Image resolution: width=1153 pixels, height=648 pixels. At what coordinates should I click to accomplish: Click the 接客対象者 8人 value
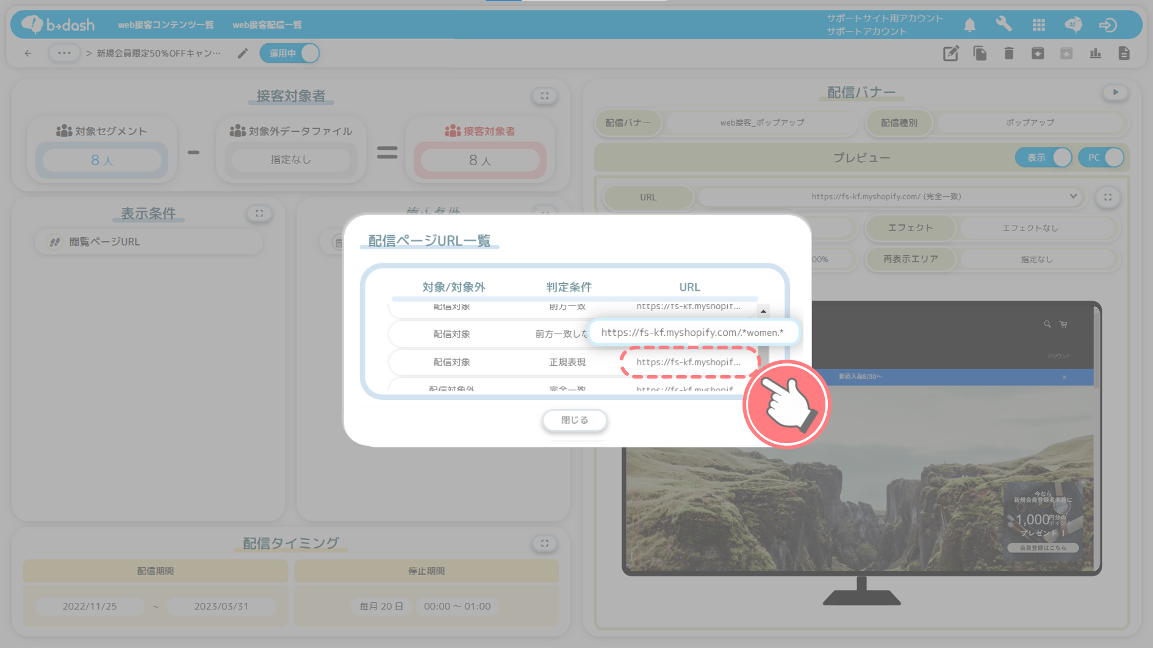click(x=480, y=160)
